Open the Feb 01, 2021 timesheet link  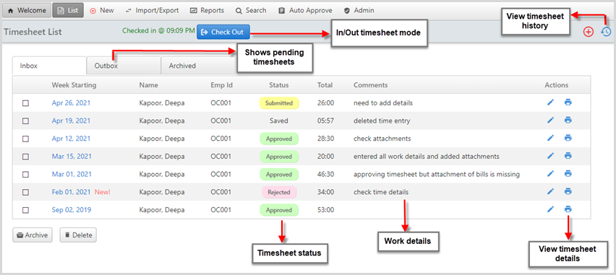coord(72,192)
